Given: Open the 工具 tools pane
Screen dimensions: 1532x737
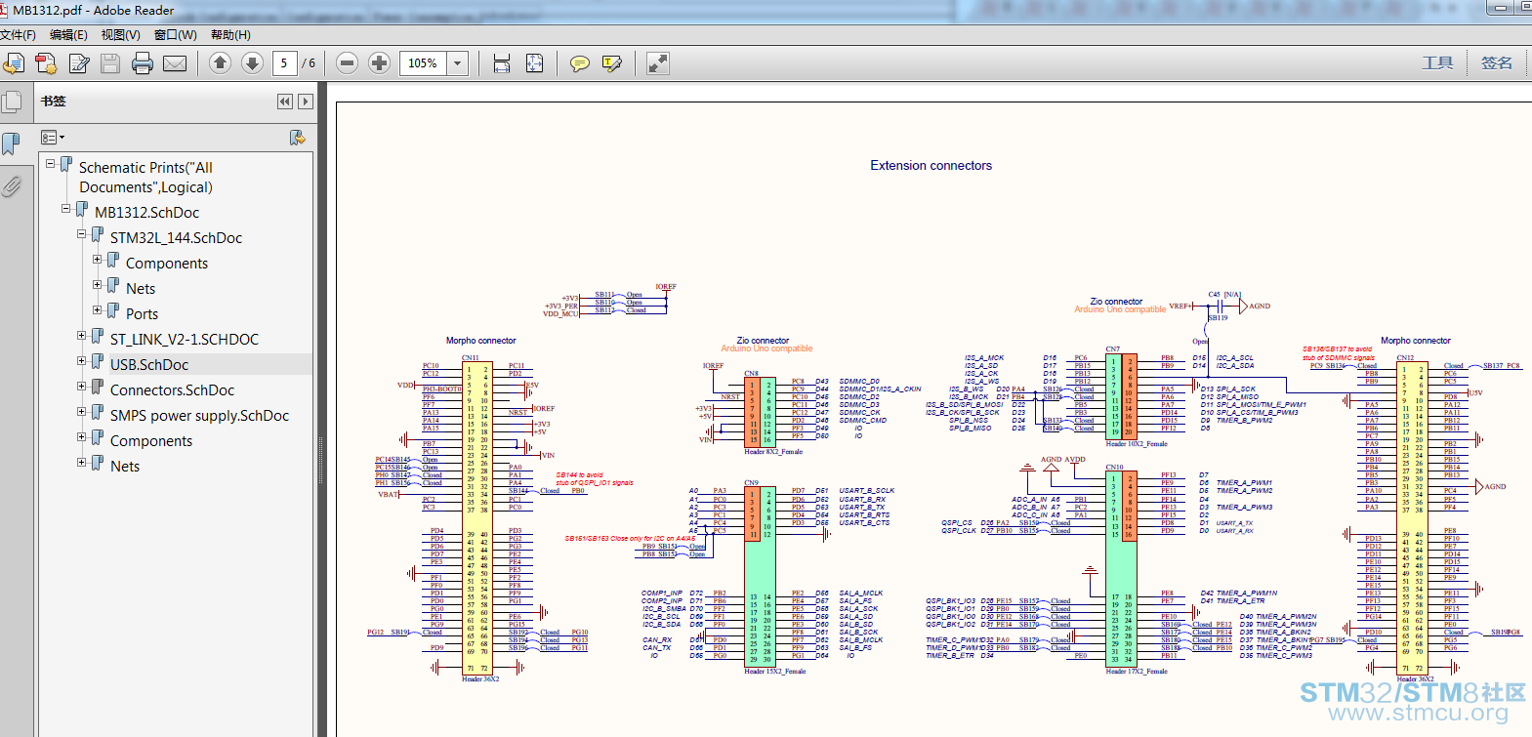Looking at the screenshot, I should coord(1437,63).
